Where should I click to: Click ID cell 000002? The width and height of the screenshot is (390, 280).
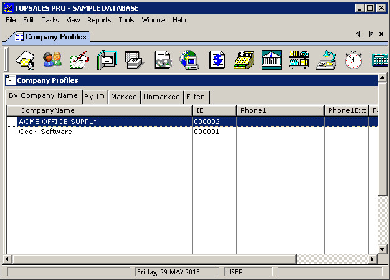tap(214, 122)
